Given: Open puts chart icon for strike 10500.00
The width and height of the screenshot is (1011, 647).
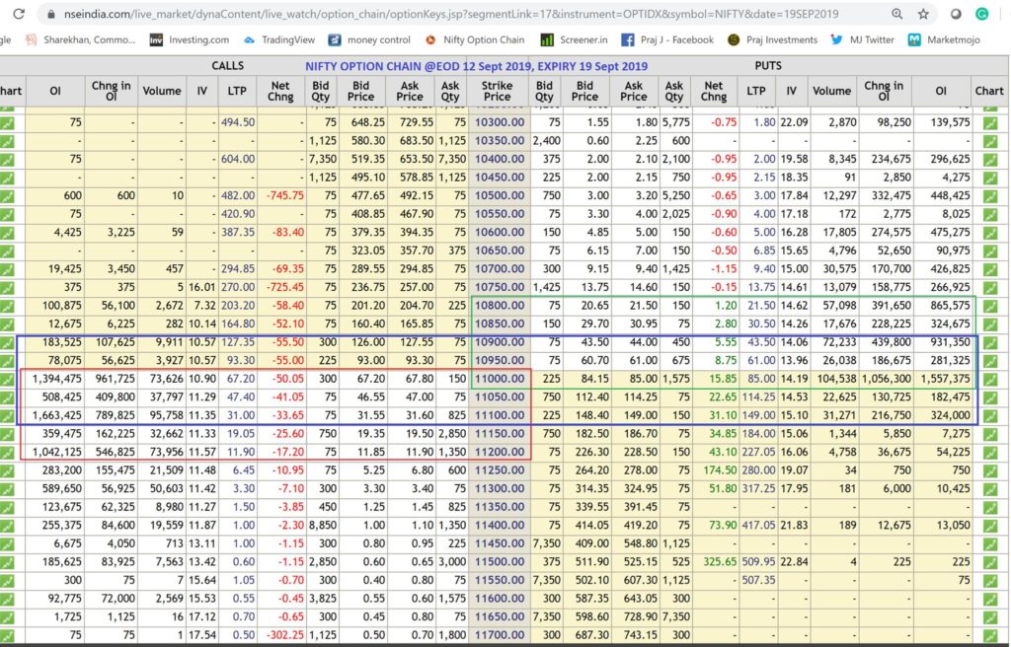Looking at the screenshot, I should coord(990,195).
